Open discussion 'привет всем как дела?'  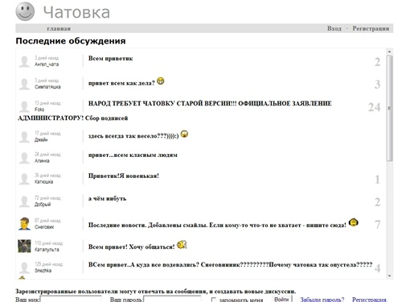pyautogui.click(x=121, y=83)
